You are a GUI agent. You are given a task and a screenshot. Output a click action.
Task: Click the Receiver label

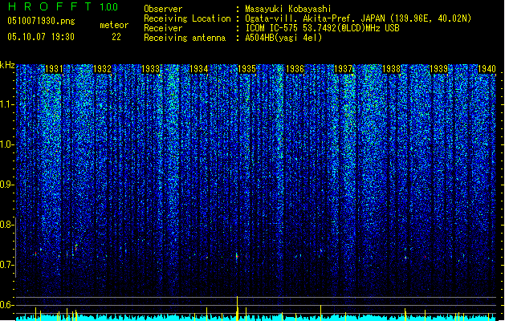[x=163, y=28]
